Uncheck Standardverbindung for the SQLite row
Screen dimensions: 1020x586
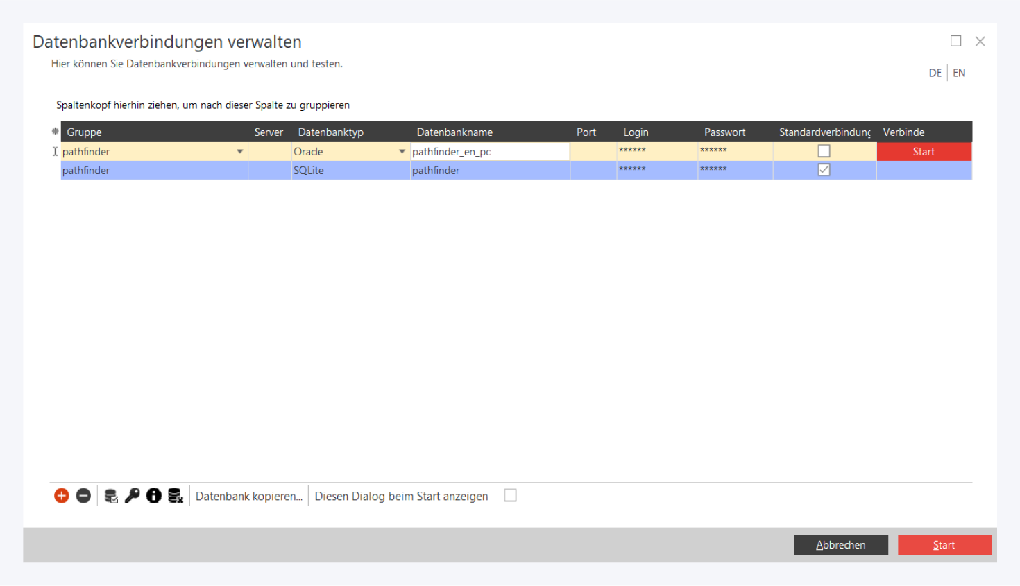point(824,169)
